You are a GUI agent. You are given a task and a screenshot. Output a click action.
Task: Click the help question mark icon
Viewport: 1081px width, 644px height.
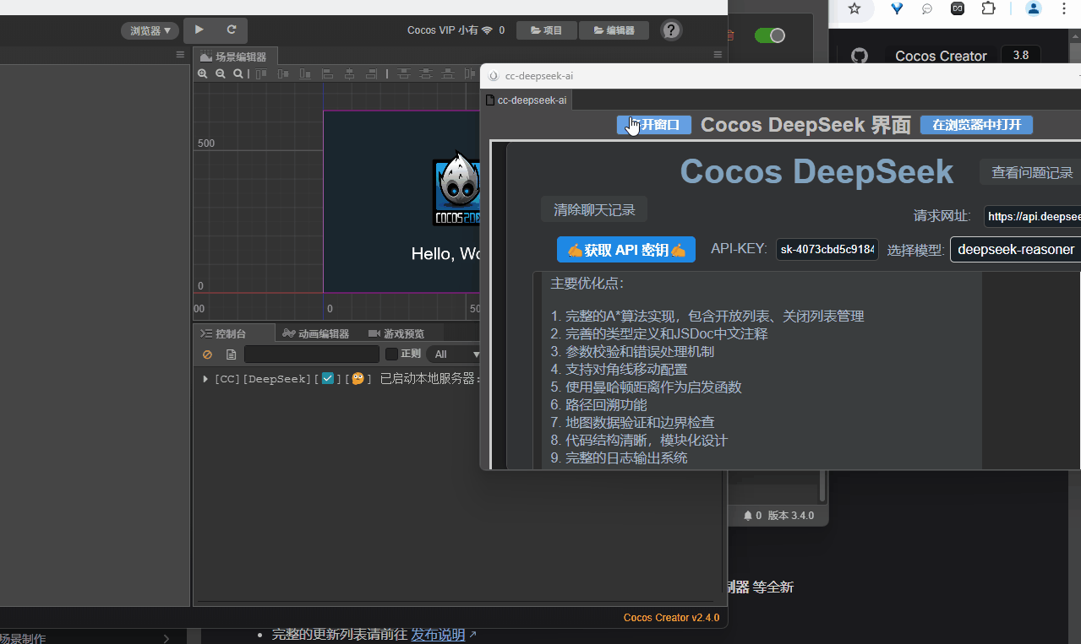(671, 30)
